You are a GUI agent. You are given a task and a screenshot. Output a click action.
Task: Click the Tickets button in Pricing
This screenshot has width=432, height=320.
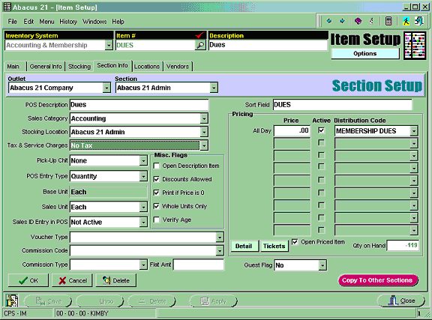(x=274, y=246)
